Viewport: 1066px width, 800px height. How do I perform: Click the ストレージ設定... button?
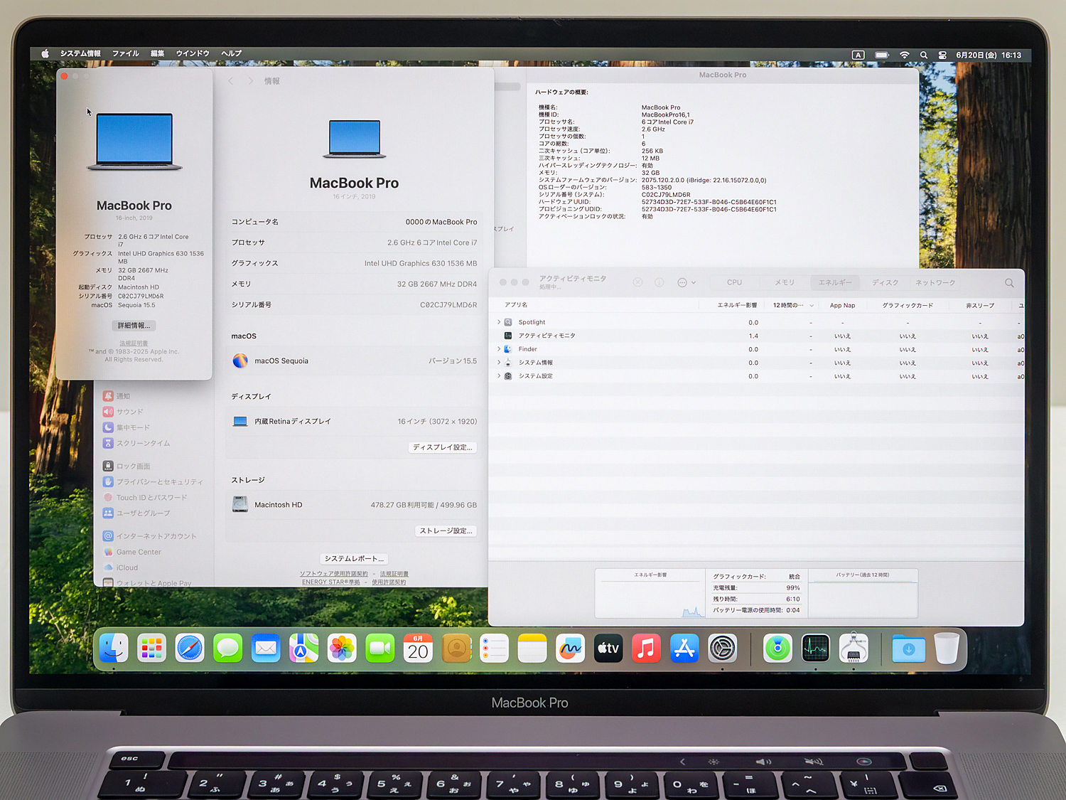pos(446,530)
